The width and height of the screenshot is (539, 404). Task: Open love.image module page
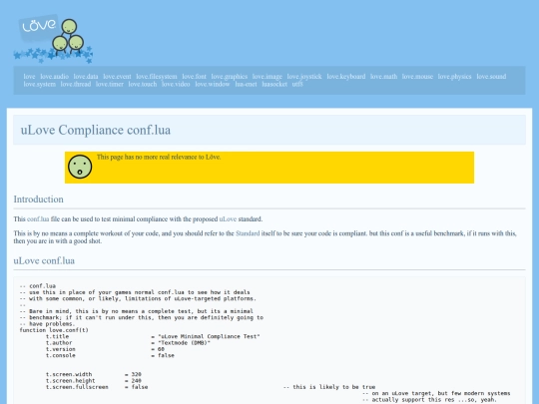pos(268,76)
